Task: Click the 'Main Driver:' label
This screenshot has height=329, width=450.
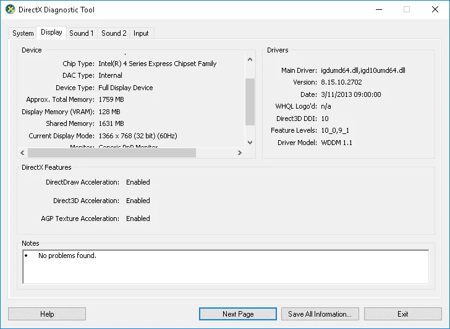Action: [299, 70]
